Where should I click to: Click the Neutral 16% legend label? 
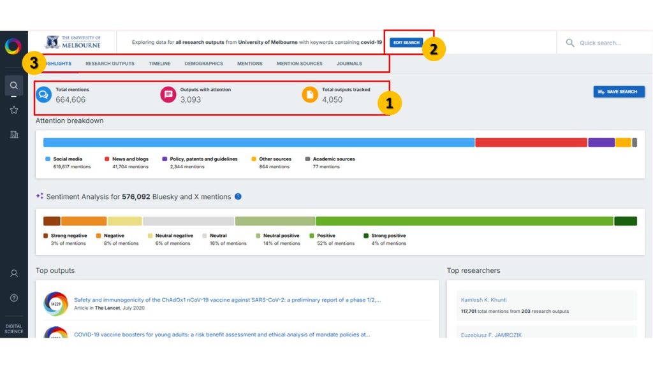pos(224,240)
